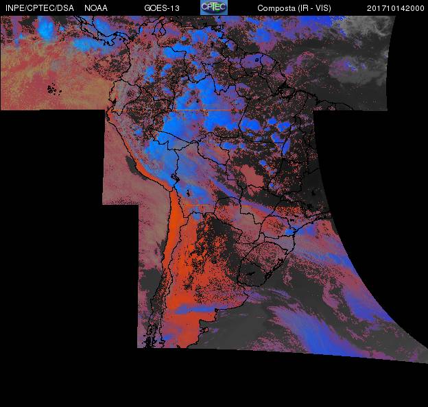Click the Composta (IR - VIS) title
428x407 pixels.
point(294,8)
